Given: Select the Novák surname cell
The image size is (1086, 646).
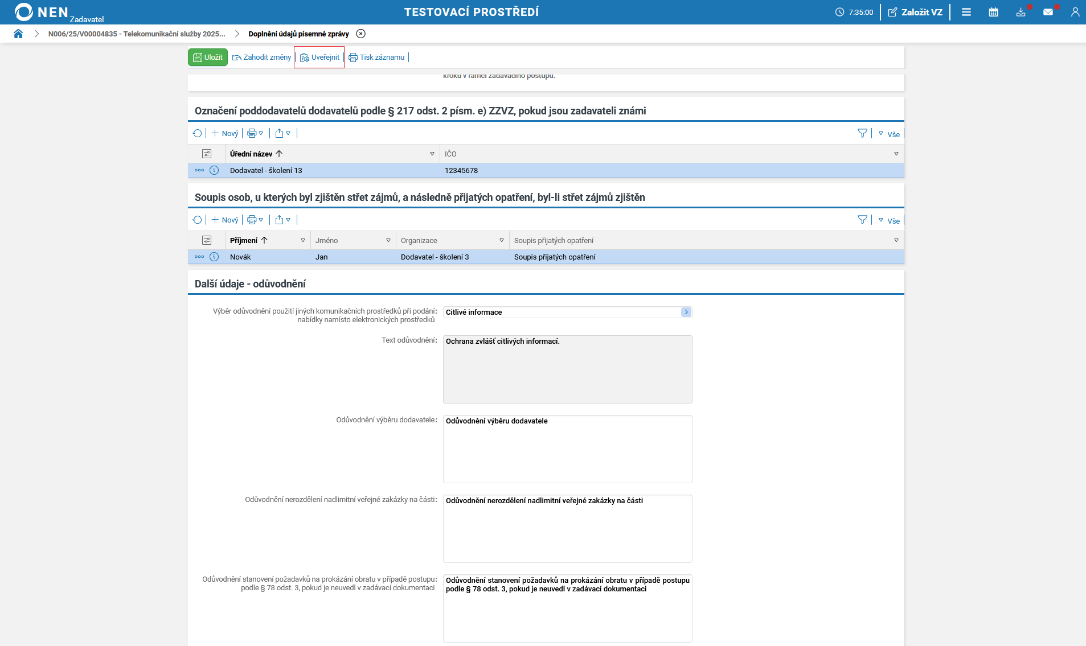Looking at the screenshot, I should 240,257.
